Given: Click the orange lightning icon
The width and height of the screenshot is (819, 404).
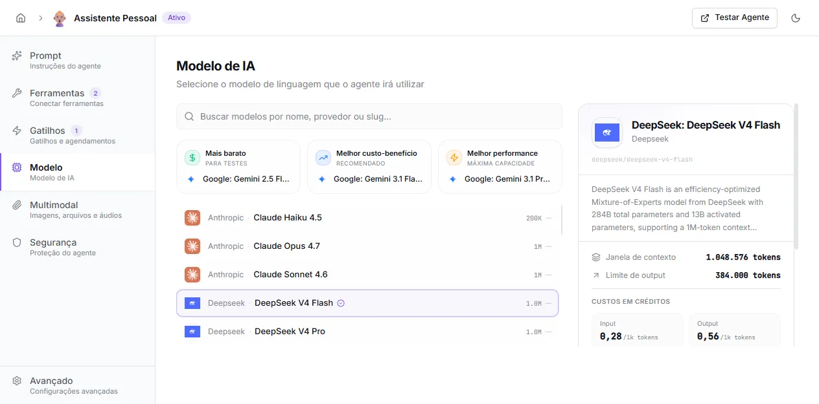Looking at the screenshot, I should (454, 158).
